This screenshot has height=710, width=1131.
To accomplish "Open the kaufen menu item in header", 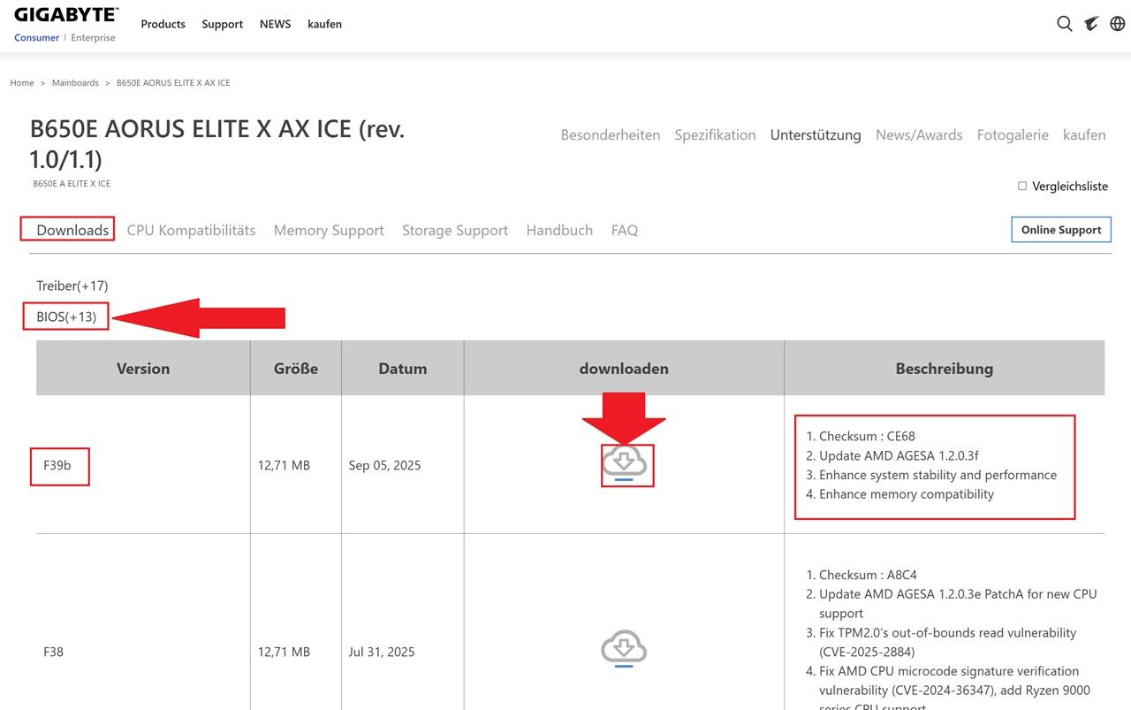I will tap(324, 24).
